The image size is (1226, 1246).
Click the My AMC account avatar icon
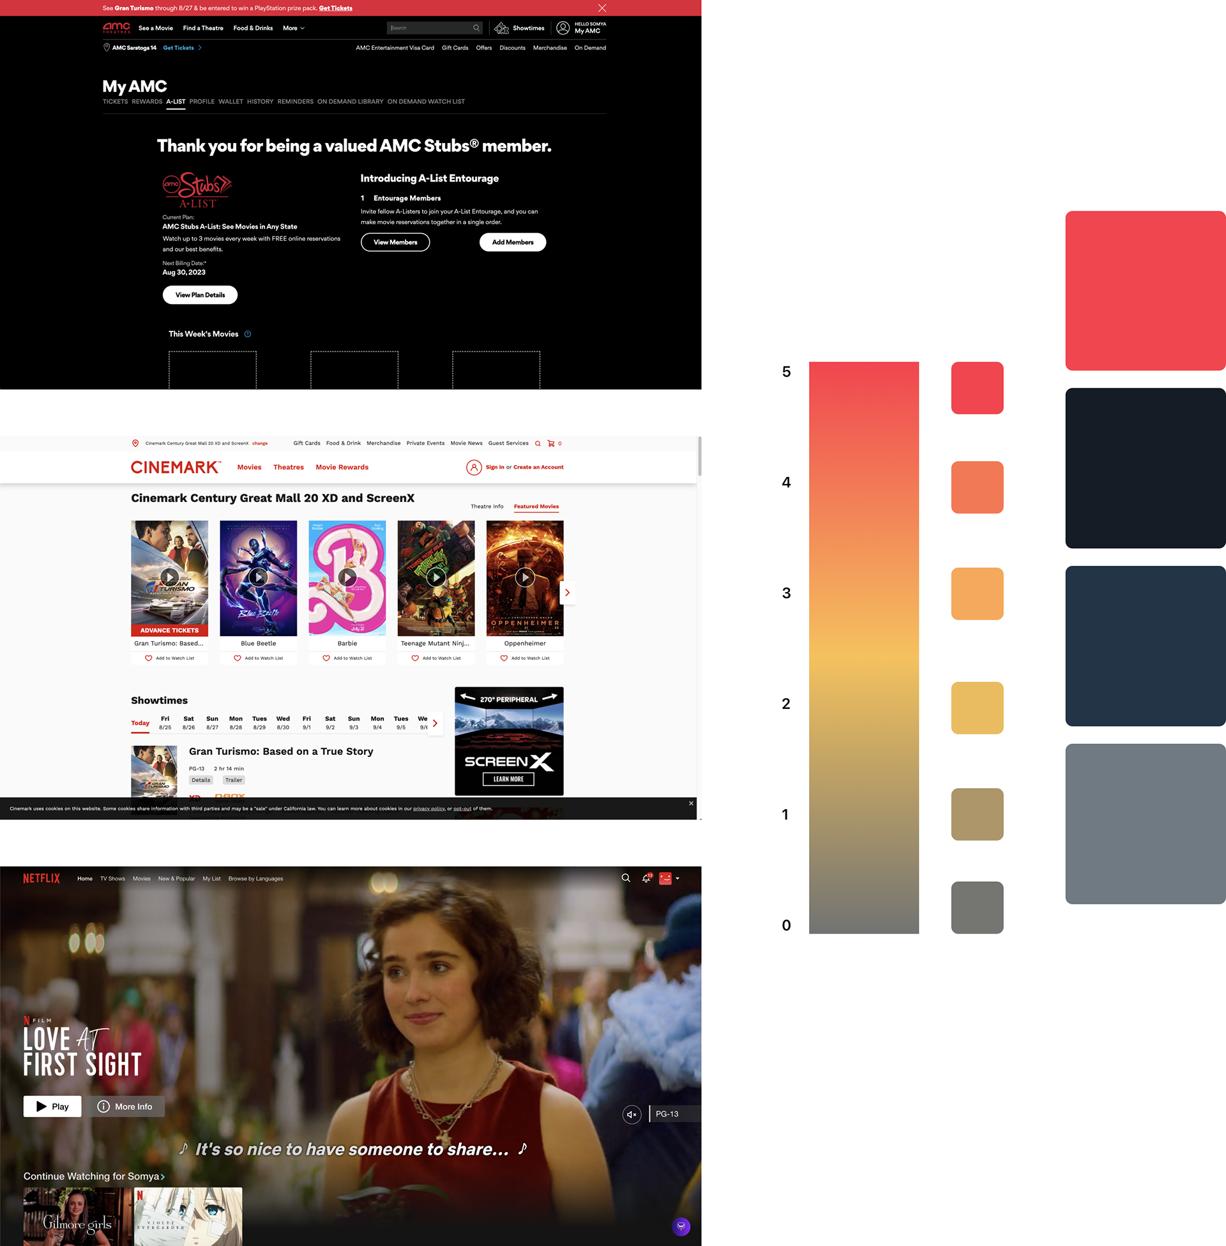coord(563,28)
